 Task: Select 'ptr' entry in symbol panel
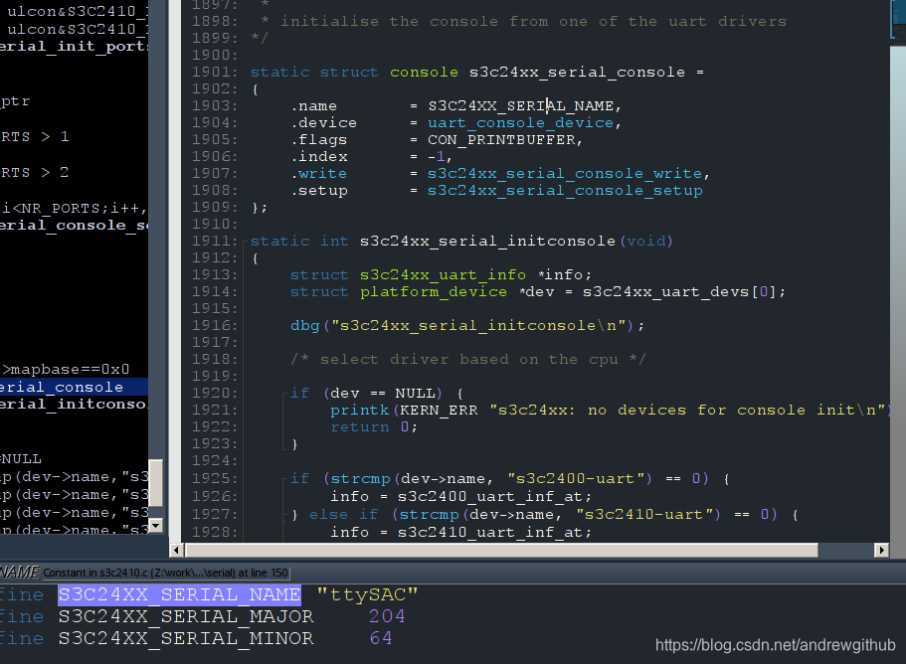click(x=15, y=101)
